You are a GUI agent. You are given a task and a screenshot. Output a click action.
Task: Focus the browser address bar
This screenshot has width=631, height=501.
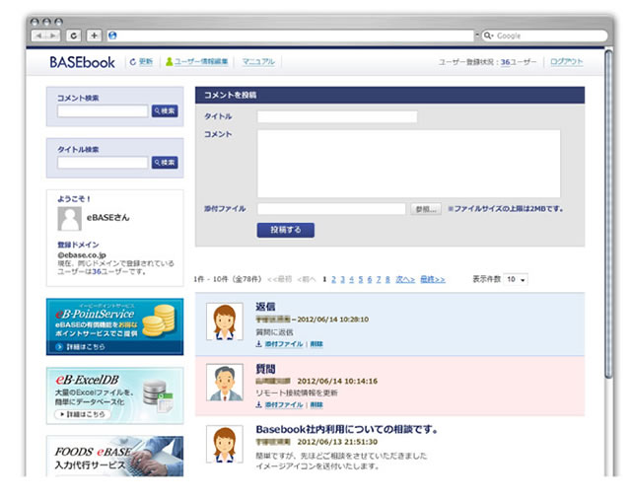291,36
